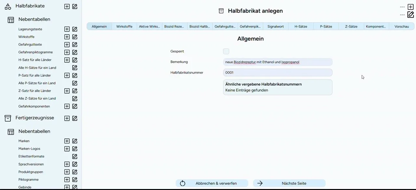Edit Sprachversionen via pencil icon
The image size is (416, 190).
click(75, 164)
